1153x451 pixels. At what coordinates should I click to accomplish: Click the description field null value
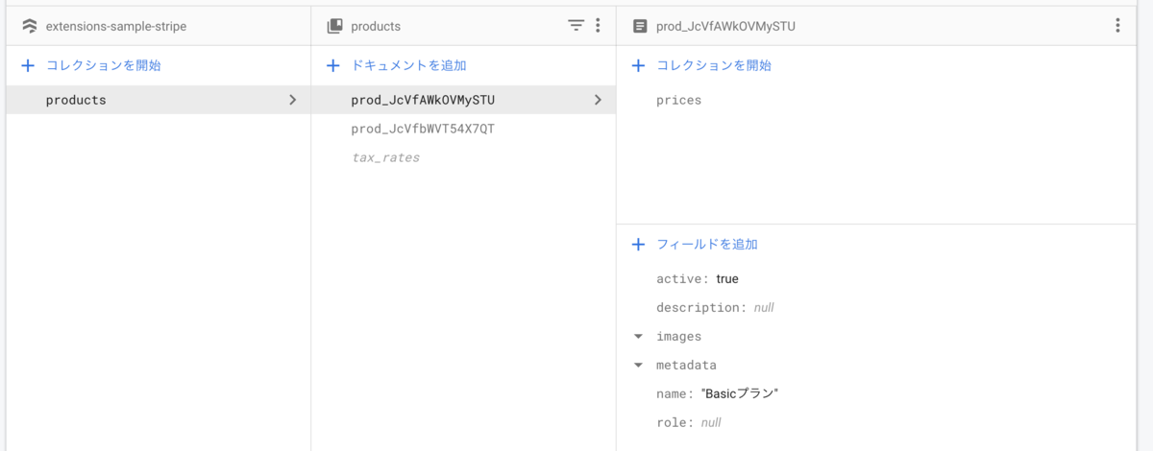coord(764,308)
